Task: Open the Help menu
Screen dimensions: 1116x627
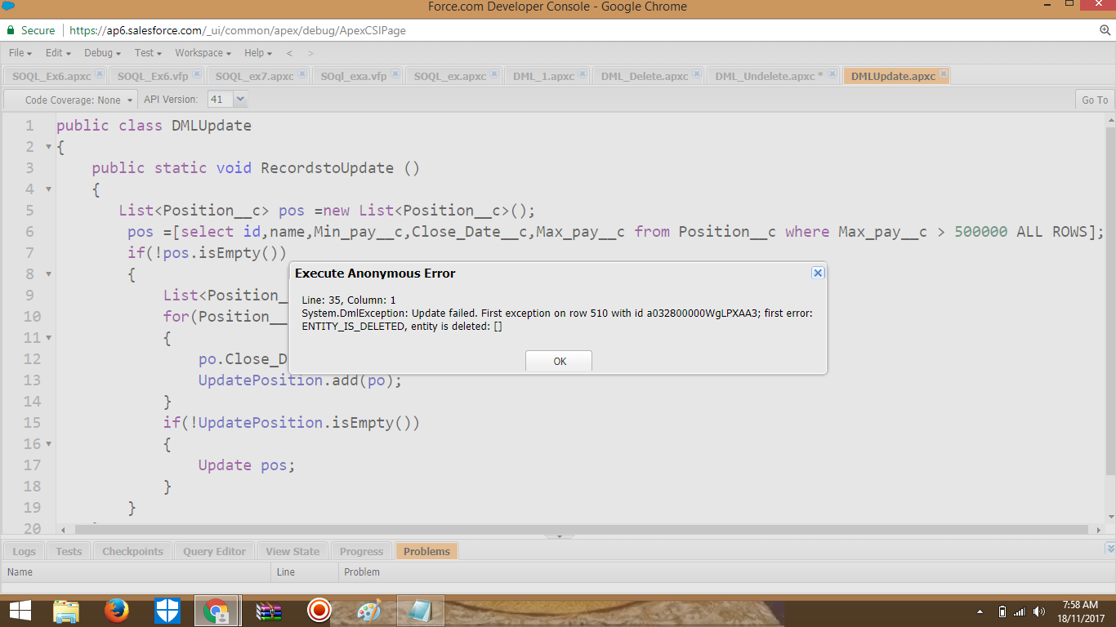Action: pos(258,53)
